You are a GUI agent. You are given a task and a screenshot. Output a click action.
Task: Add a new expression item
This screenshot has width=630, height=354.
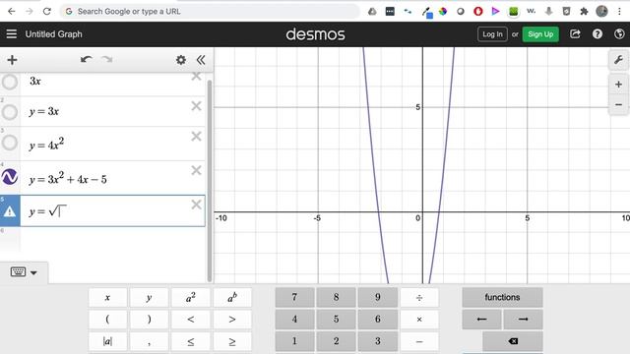click(12, 60)
